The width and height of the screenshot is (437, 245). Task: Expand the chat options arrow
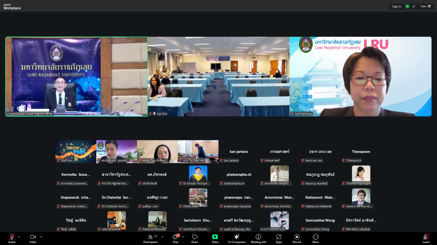pyautogui.click(x=184, y=237)
